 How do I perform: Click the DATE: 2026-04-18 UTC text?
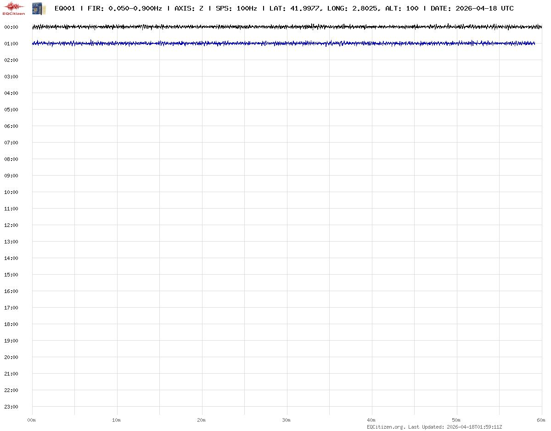tap(472, 8)
